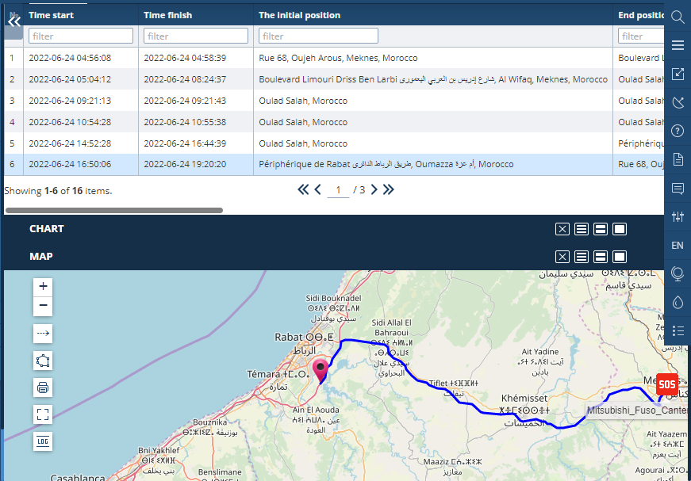Close the CHART panel
The image size is (691, 481).
(562, 229)
